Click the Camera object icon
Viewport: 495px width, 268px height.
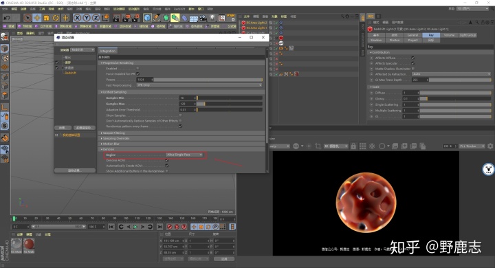click(203, 18)
